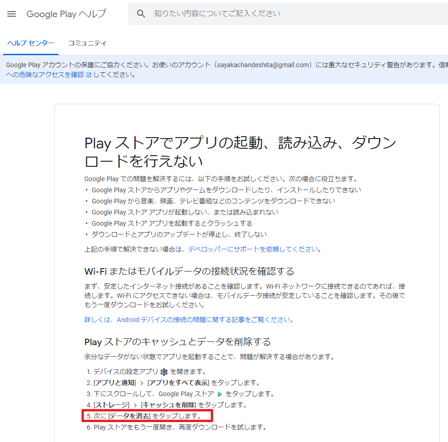This screenshot has height=442, width=448.
Task: Switch to the コミュニティ tab
Action: [x=87, y=43]
